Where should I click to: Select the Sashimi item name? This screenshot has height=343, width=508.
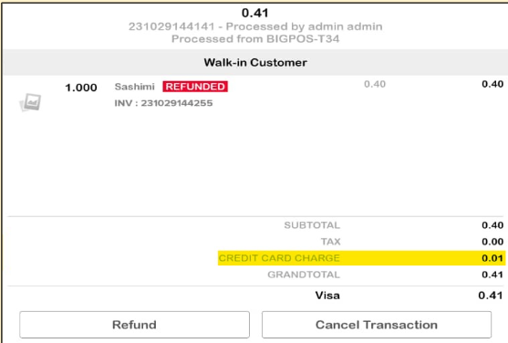click(x=134, y=87)
